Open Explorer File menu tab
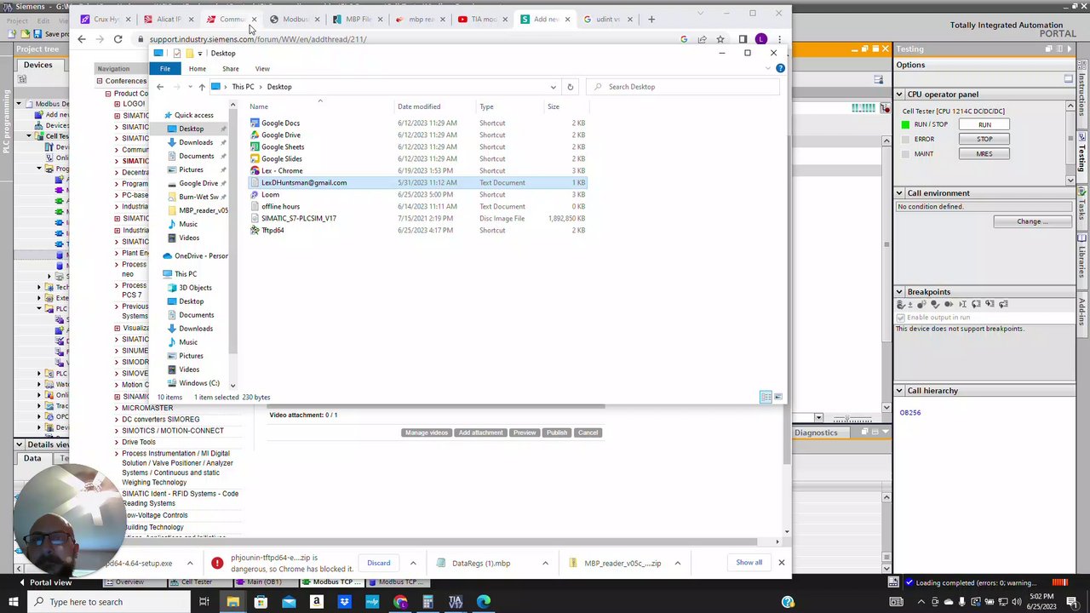The height and width of the screenshot is (613, 1090). 165,69
